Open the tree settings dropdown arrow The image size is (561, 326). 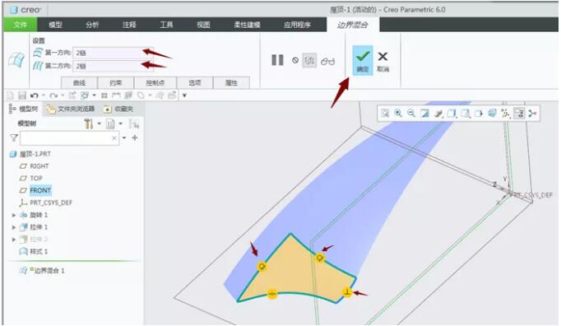pyautogui.click(x=99, y=124)
